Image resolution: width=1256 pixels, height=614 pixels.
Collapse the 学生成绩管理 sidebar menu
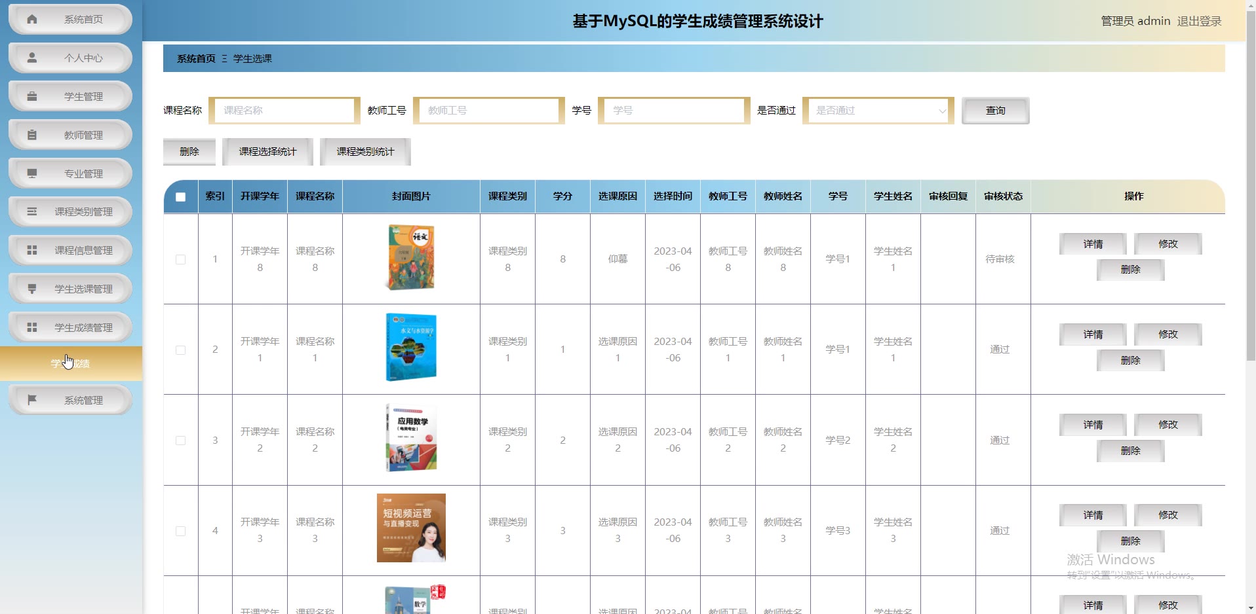[70, 327]
